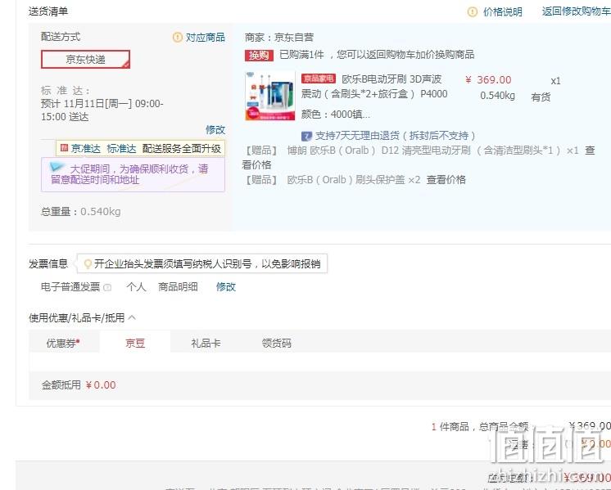The height and width of the screenshot is (490, 611).
Task: Collapse 使用优惠/礼品卡/抵用 section
Action: click(132, 317)
